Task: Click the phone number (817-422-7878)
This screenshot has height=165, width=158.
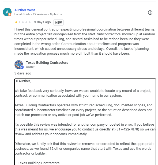Action: click(x=127, y=129)
